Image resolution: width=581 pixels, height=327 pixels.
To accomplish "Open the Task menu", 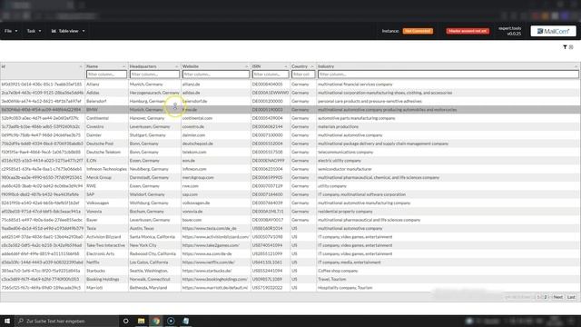I will point(34,31).
